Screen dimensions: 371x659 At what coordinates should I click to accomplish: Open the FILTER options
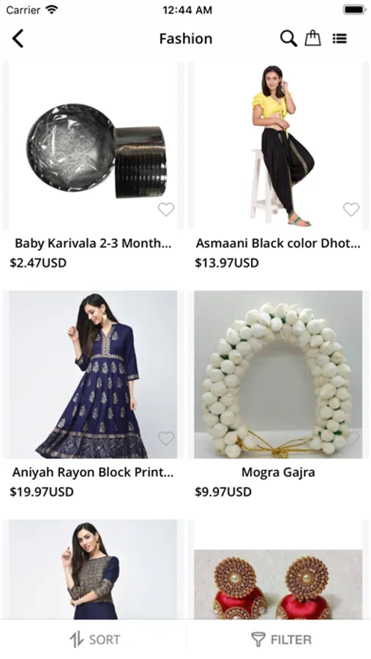tap(281, 640)
